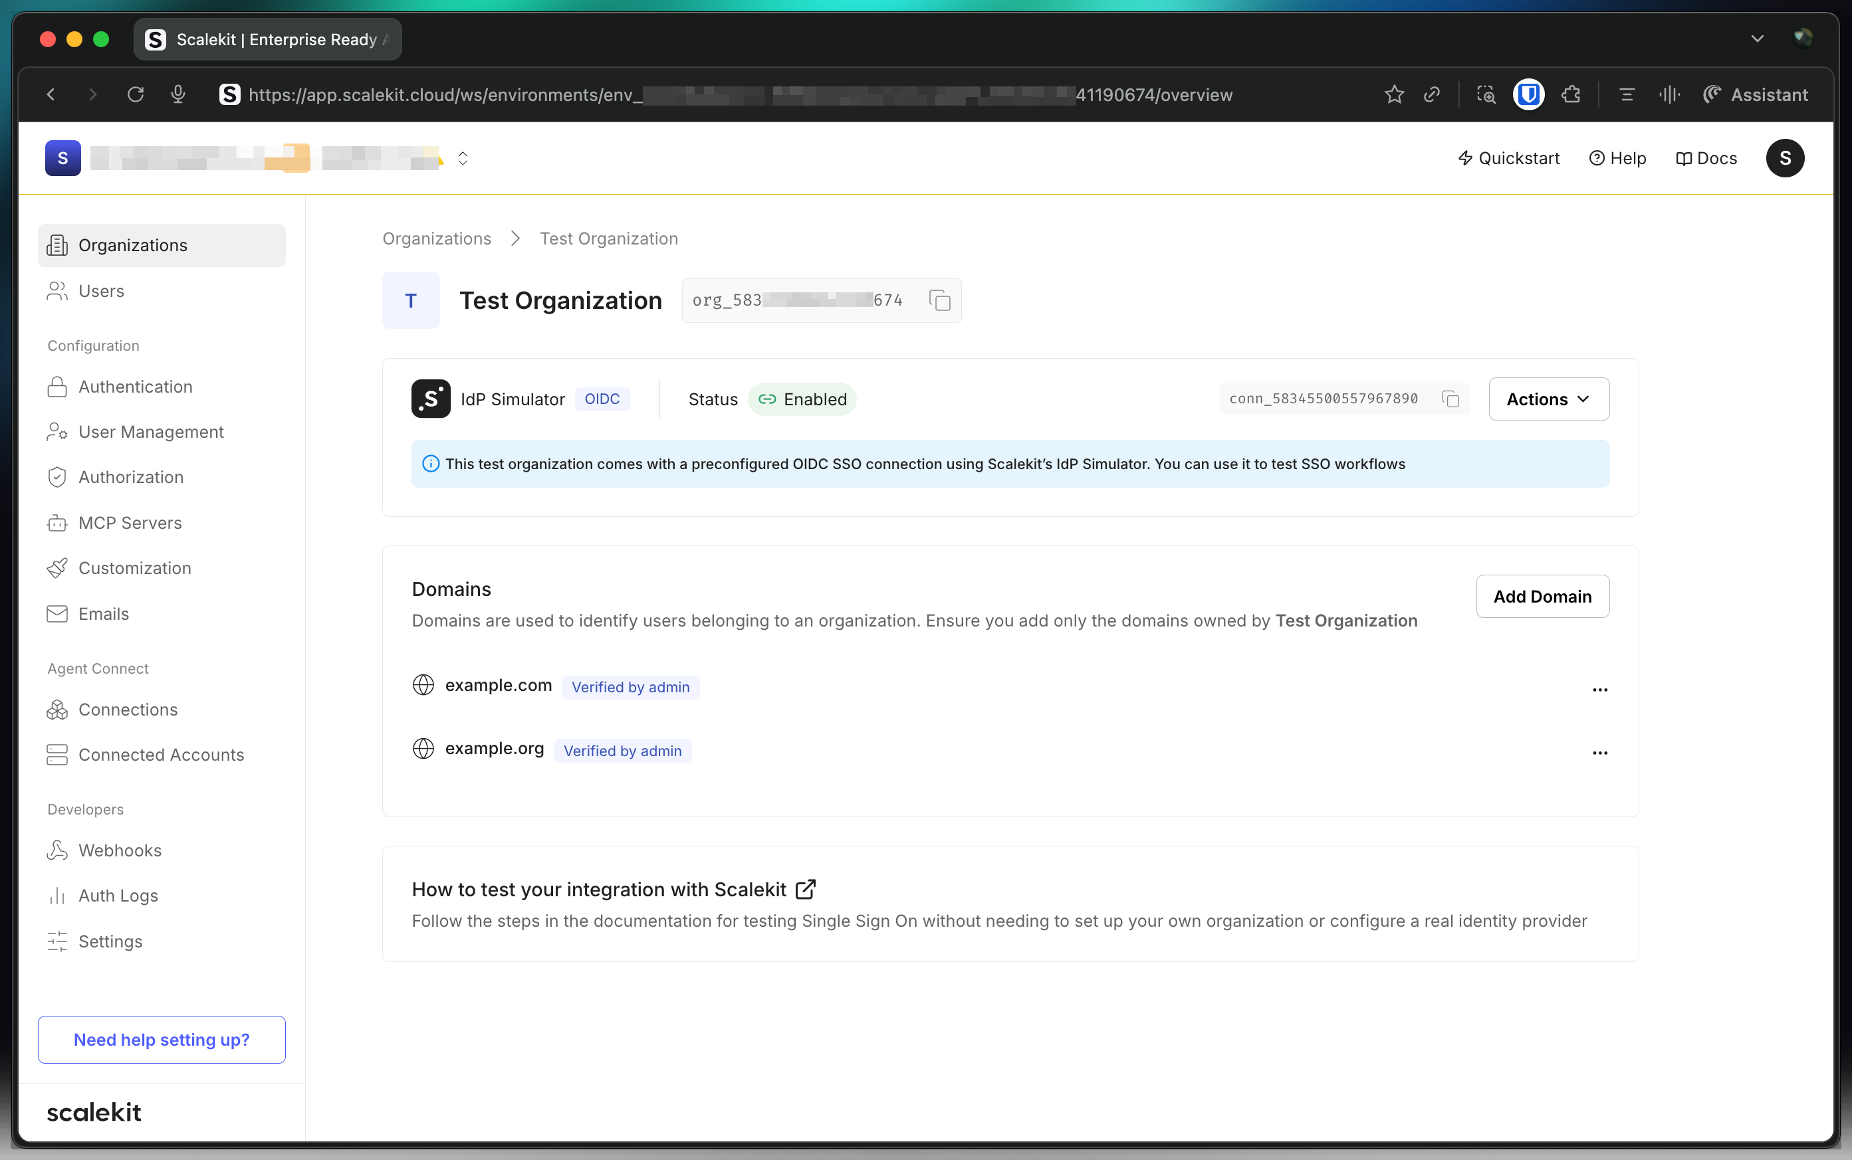Open the Authentication sidebar item
This screenshot has width=1852, height=1160.
(135, 387)
